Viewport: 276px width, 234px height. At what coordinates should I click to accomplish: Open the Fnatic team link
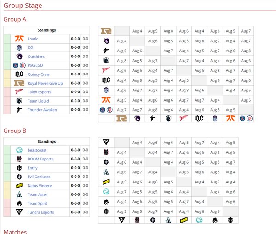click(x=33, y=39)
